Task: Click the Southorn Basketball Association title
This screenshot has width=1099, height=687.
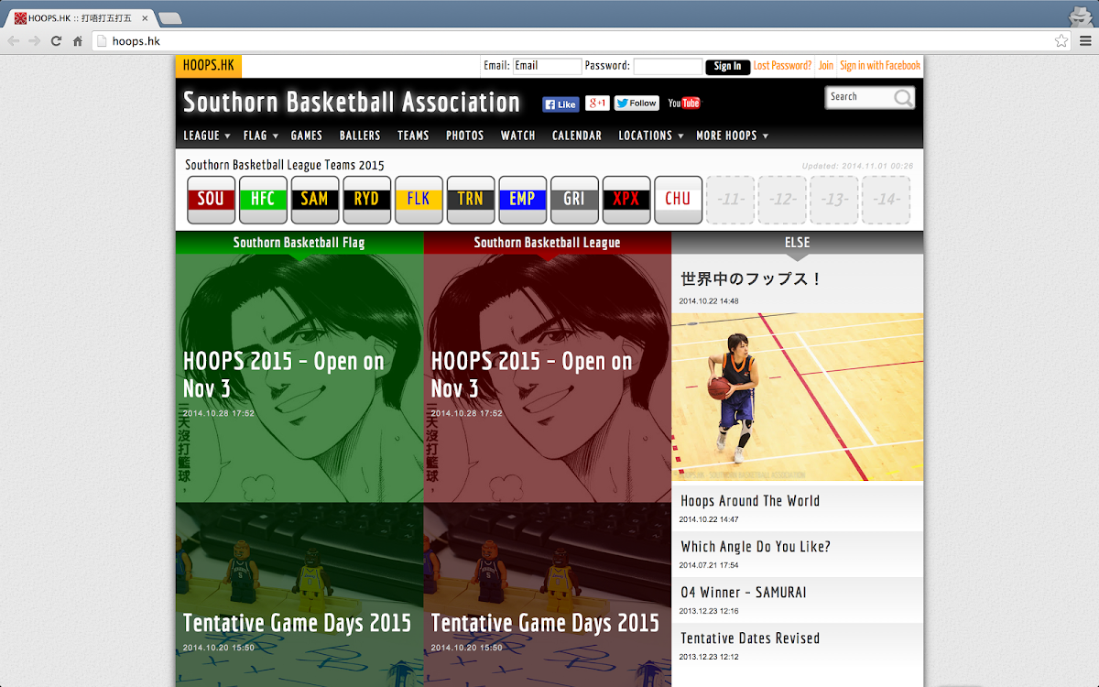Action: [x=352, y=102]
